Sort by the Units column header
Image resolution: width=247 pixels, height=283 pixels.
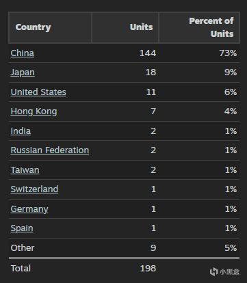coord(141,27)
